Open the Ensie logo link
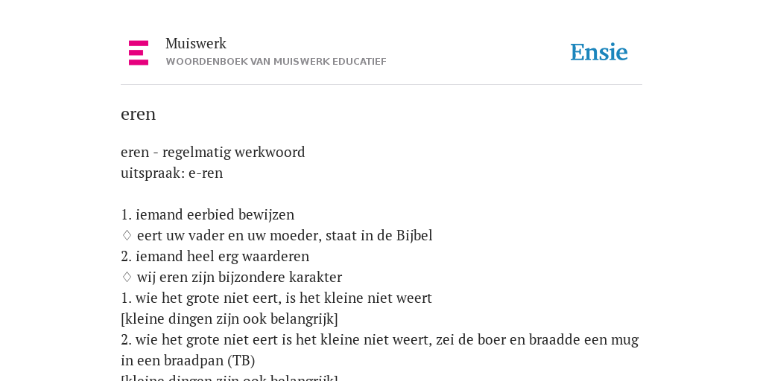763x381 pixels. pos(599,52)
